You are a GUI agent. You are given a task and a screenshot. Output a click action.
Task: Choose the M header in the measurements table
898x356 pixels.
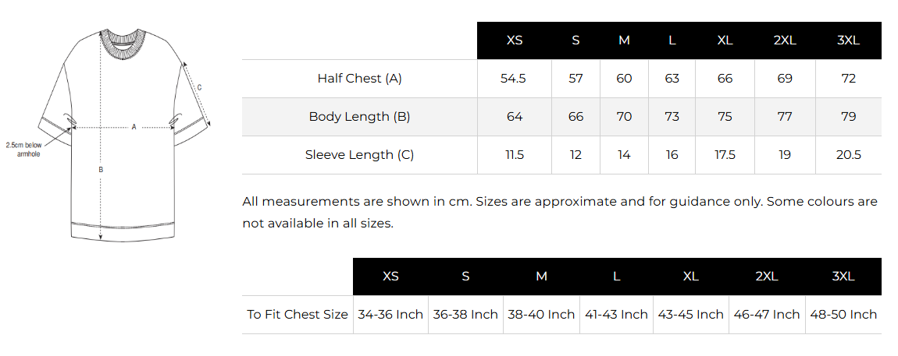[x=624, y=41]
